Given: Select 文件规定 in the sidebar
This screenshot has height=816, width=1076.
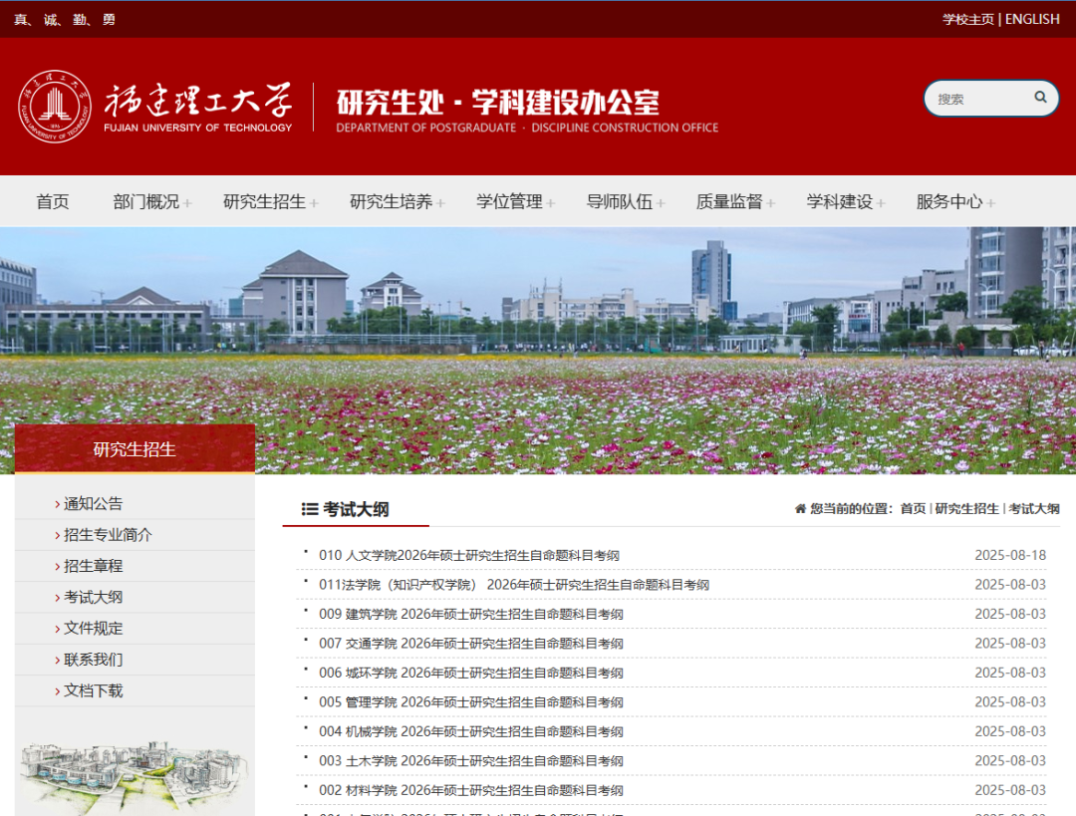Looking at the screenshot, I should point(94,628).
